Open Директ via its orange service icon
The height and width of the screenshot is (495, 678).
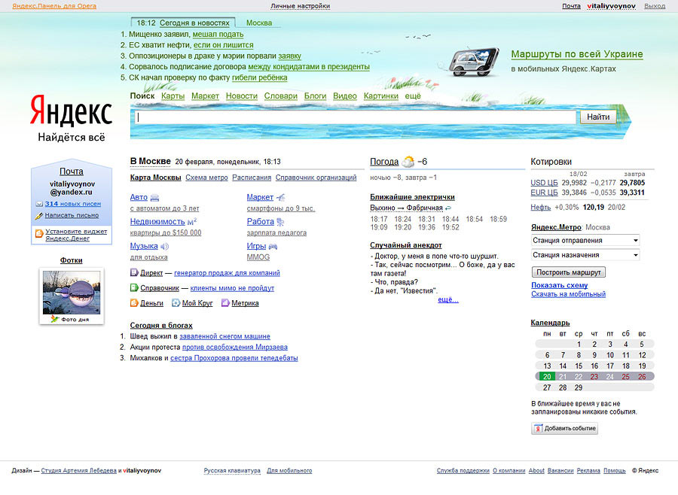[x=134, y=272]
